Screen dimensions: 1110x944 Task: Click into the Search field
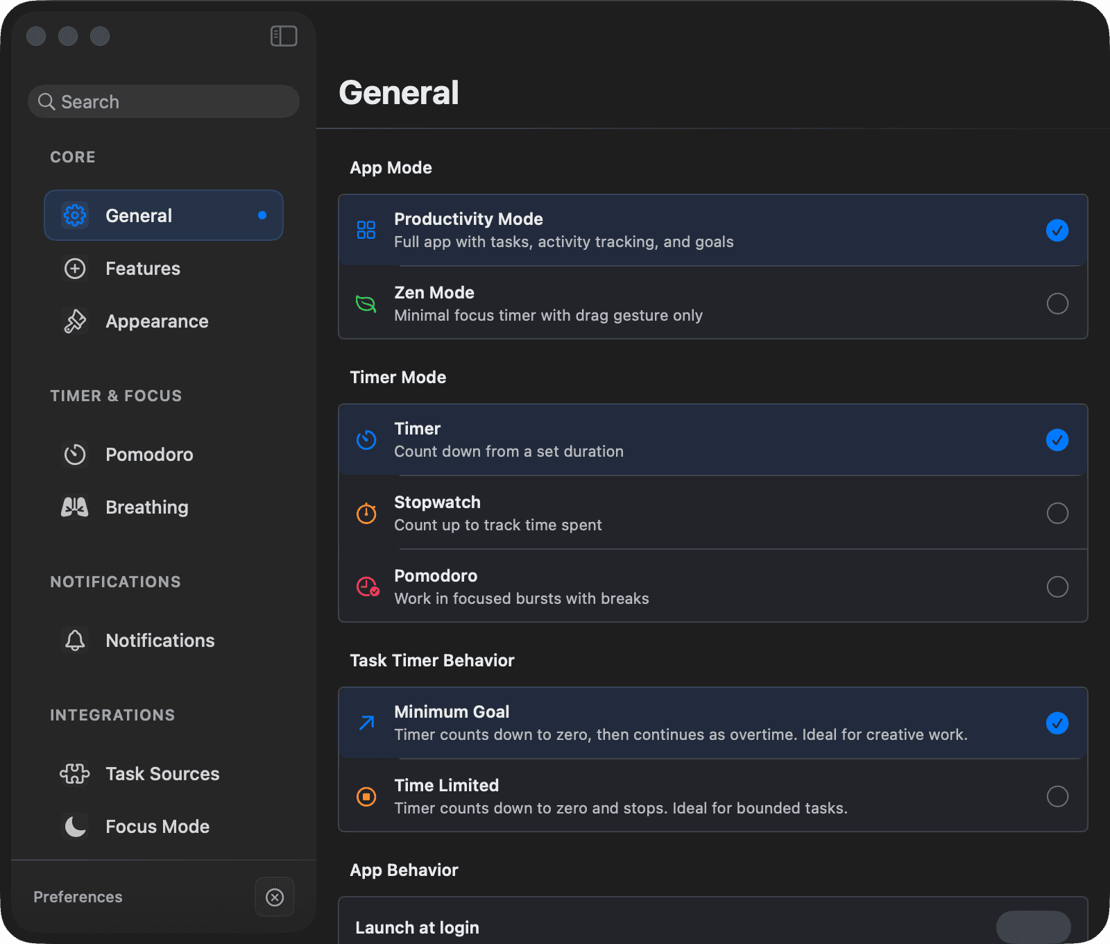[164, 101]
